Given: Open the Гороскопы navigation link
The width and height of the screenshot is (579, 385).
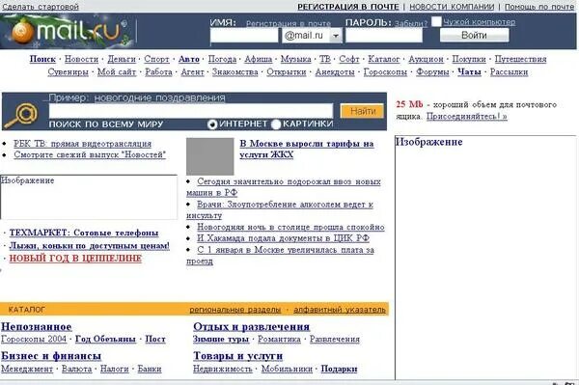Looking at the screenshot, I should tap(385, 72).
